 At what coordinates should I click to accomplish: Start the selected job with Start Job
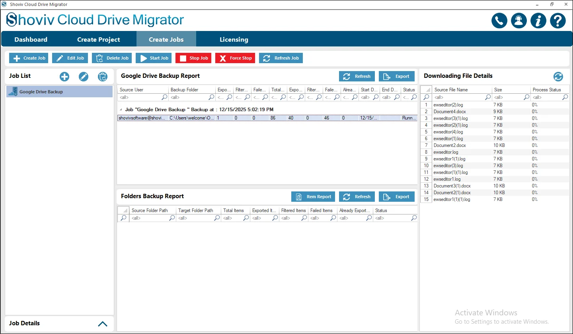pos(154,58)
